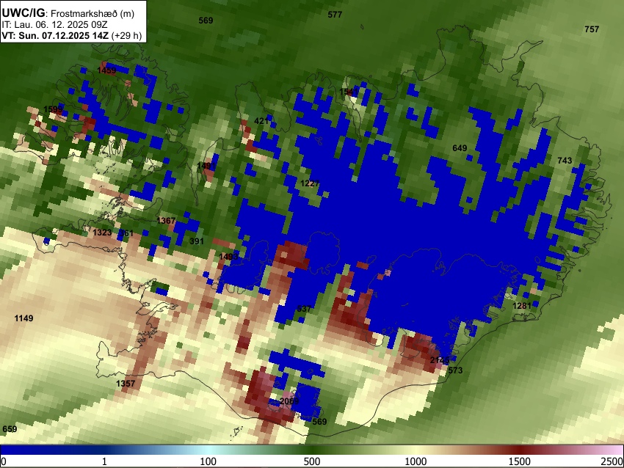The height and width of the screenshot is (468, 624).
Task: Pick the 649 value on the map
Action: 460,148
